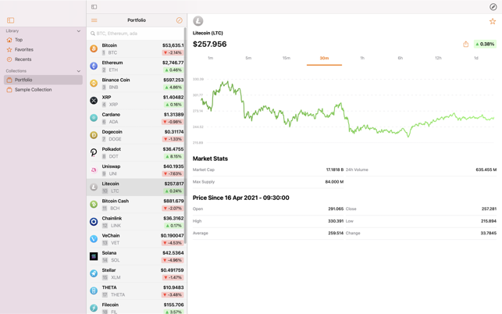Screen dimensions: 502x314
Task: Click the Close value 257.281
Action: pyautogui.click(x=489, y=209)
